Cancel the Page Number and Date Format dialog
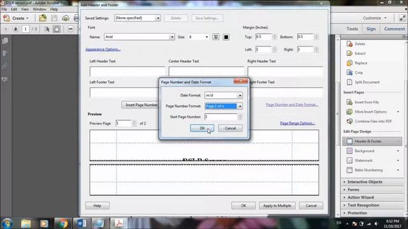Screen dimensions: 408x229 tap(230, 128)
